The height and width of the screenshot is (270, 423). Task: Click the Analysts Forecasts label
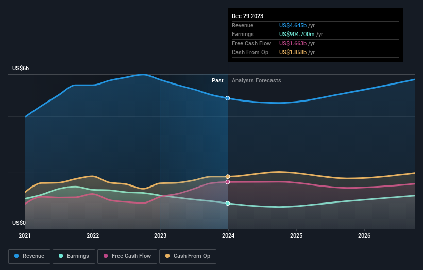click(x=256, y=80)
